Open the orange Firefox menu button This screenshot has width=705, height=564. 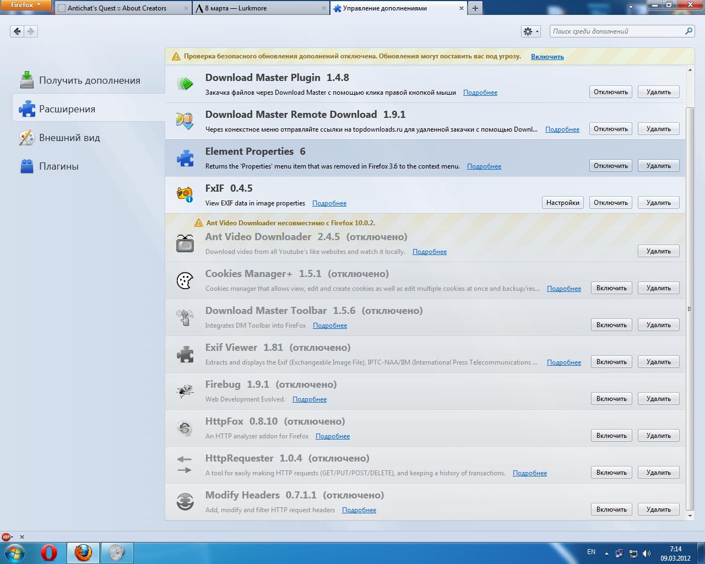click(26, 6)
